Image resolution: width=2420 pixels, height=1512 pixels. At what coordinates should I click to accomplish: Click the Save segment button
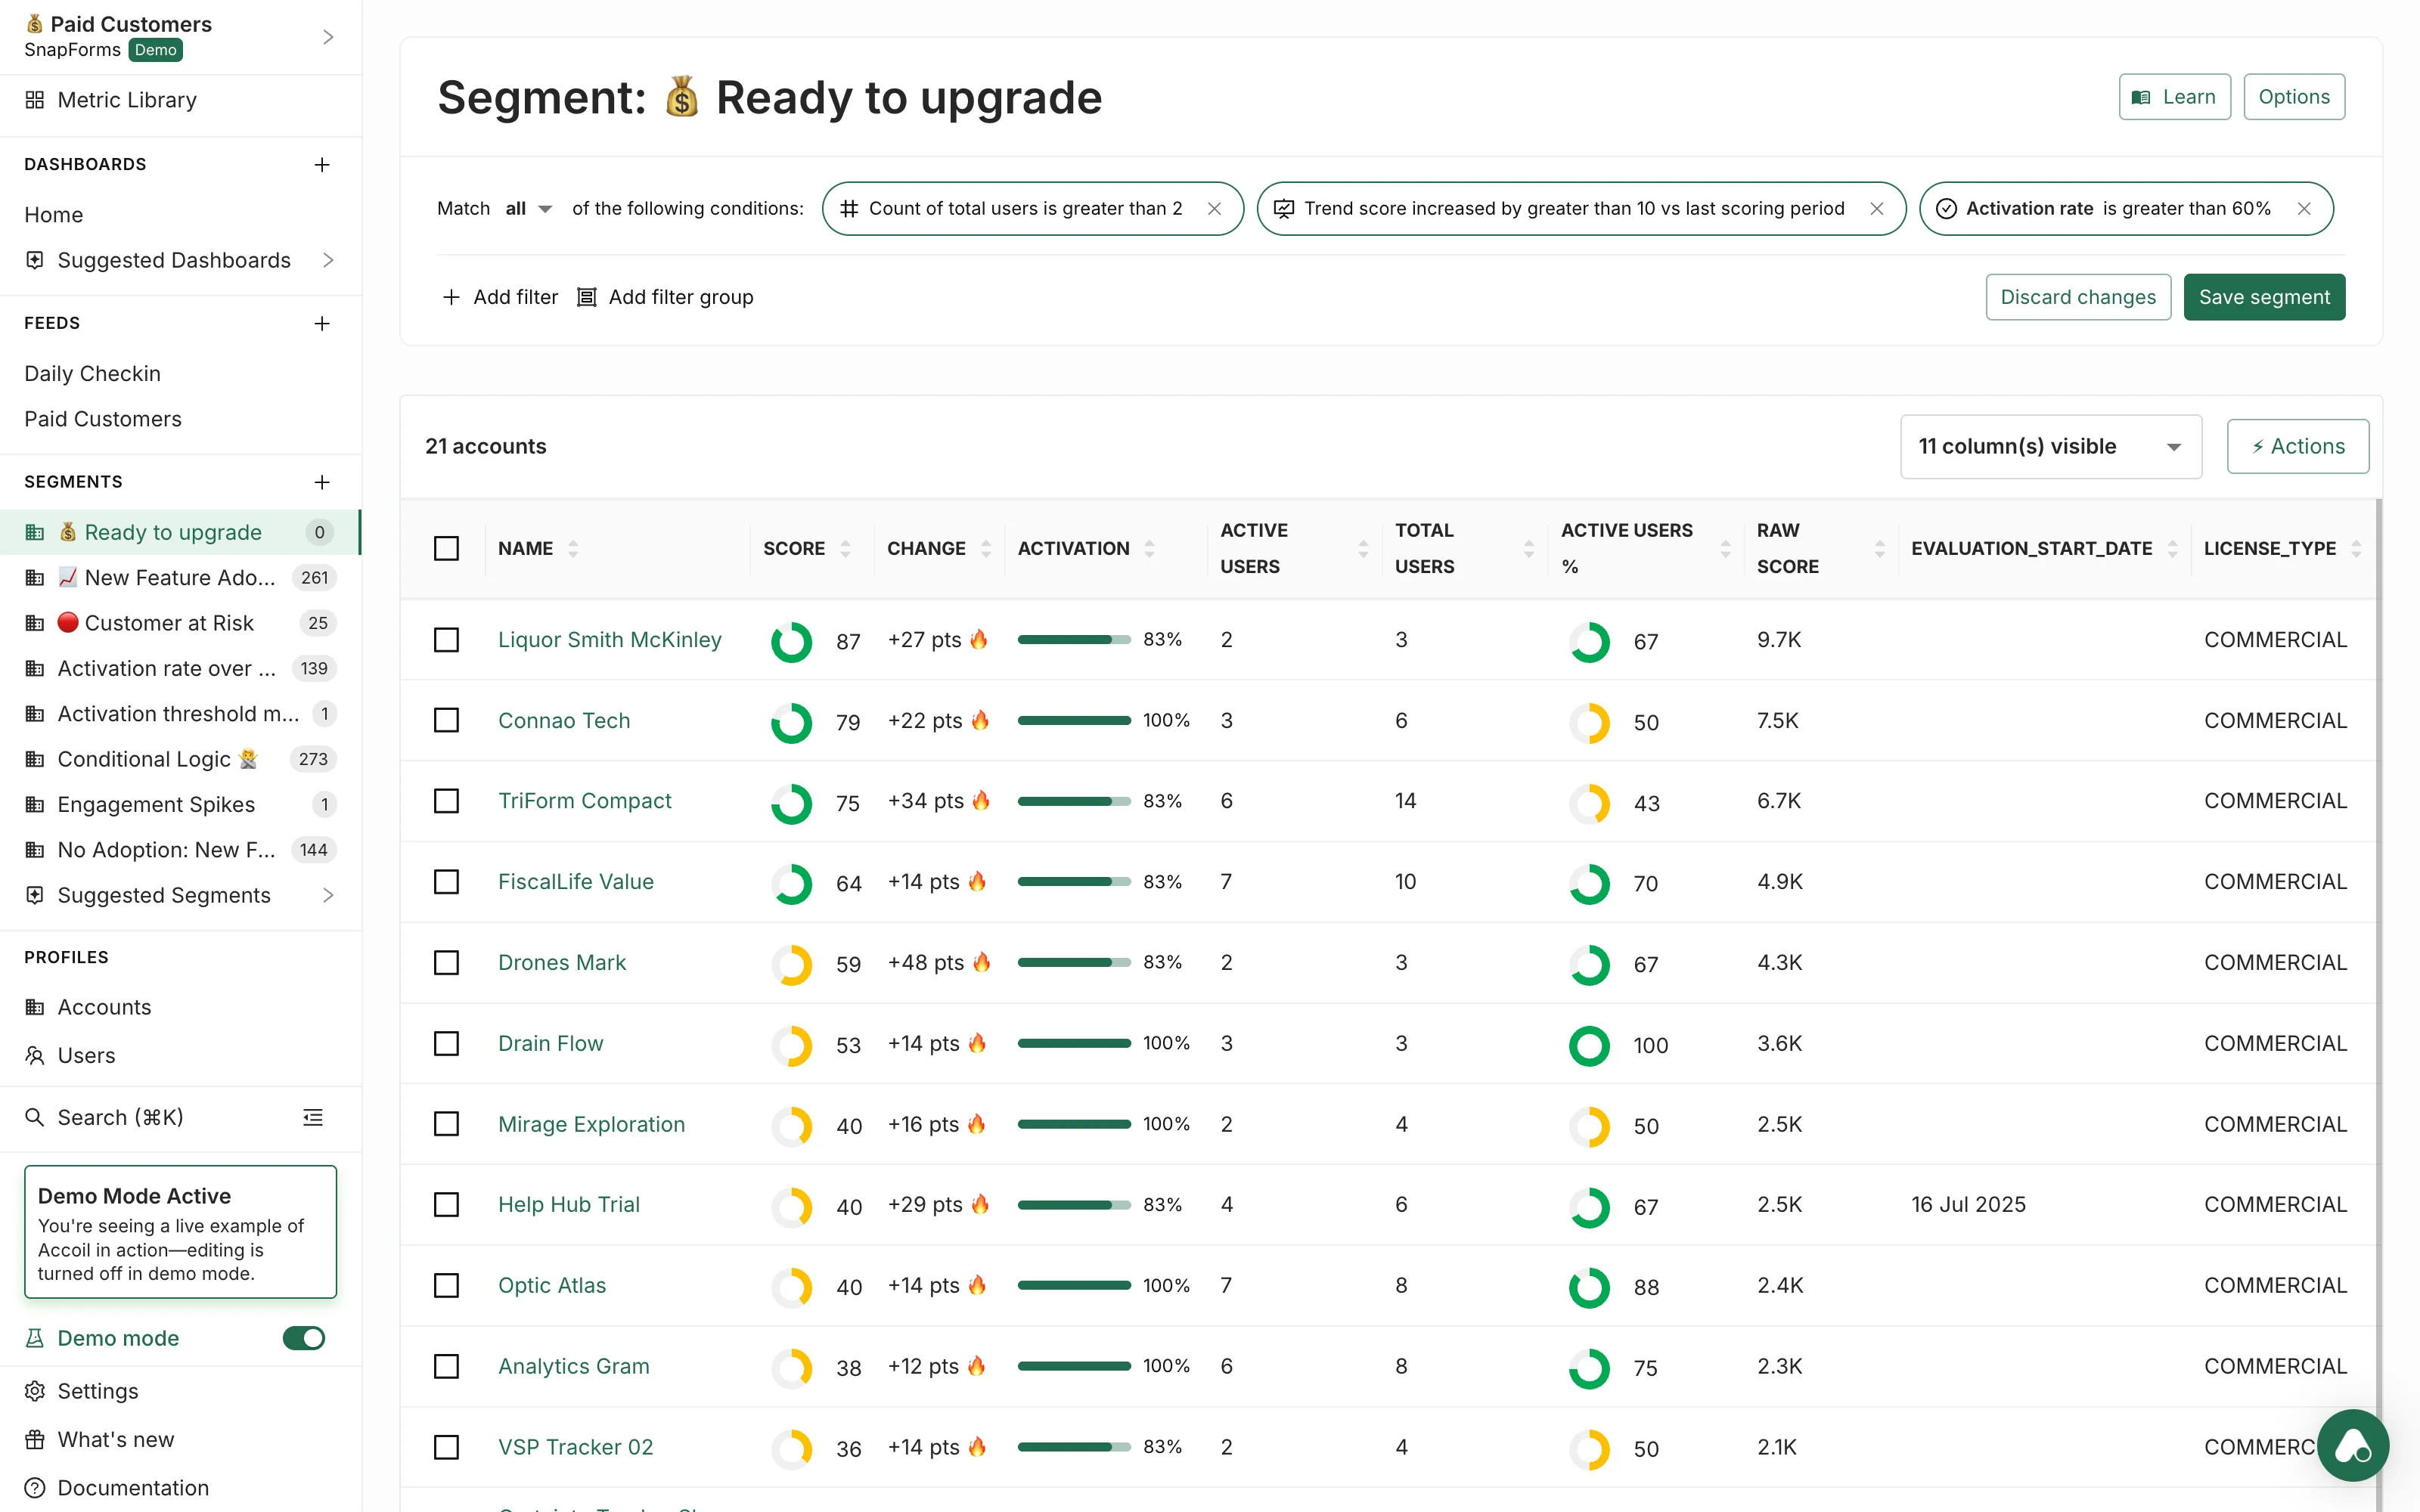click(x=2264, y=297)
